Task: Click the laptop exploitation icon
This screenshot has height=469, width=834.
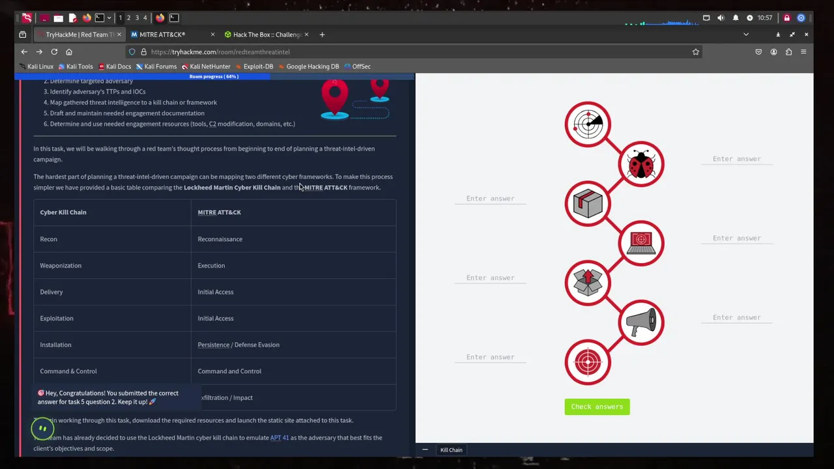Action: point(641,244)
